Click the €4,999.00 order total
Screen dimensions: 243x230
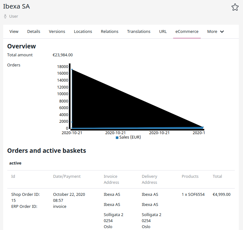coord(221,194)
